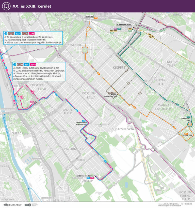
Task: Click the Szentlőrinci úti lakótelep terminus label
Action: (85, 176)
